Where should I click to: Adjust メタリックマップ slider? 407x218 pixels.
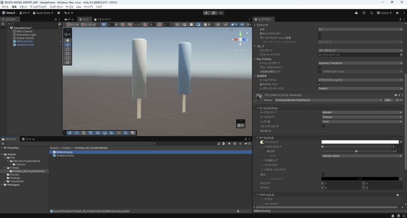tap(357, 147)
